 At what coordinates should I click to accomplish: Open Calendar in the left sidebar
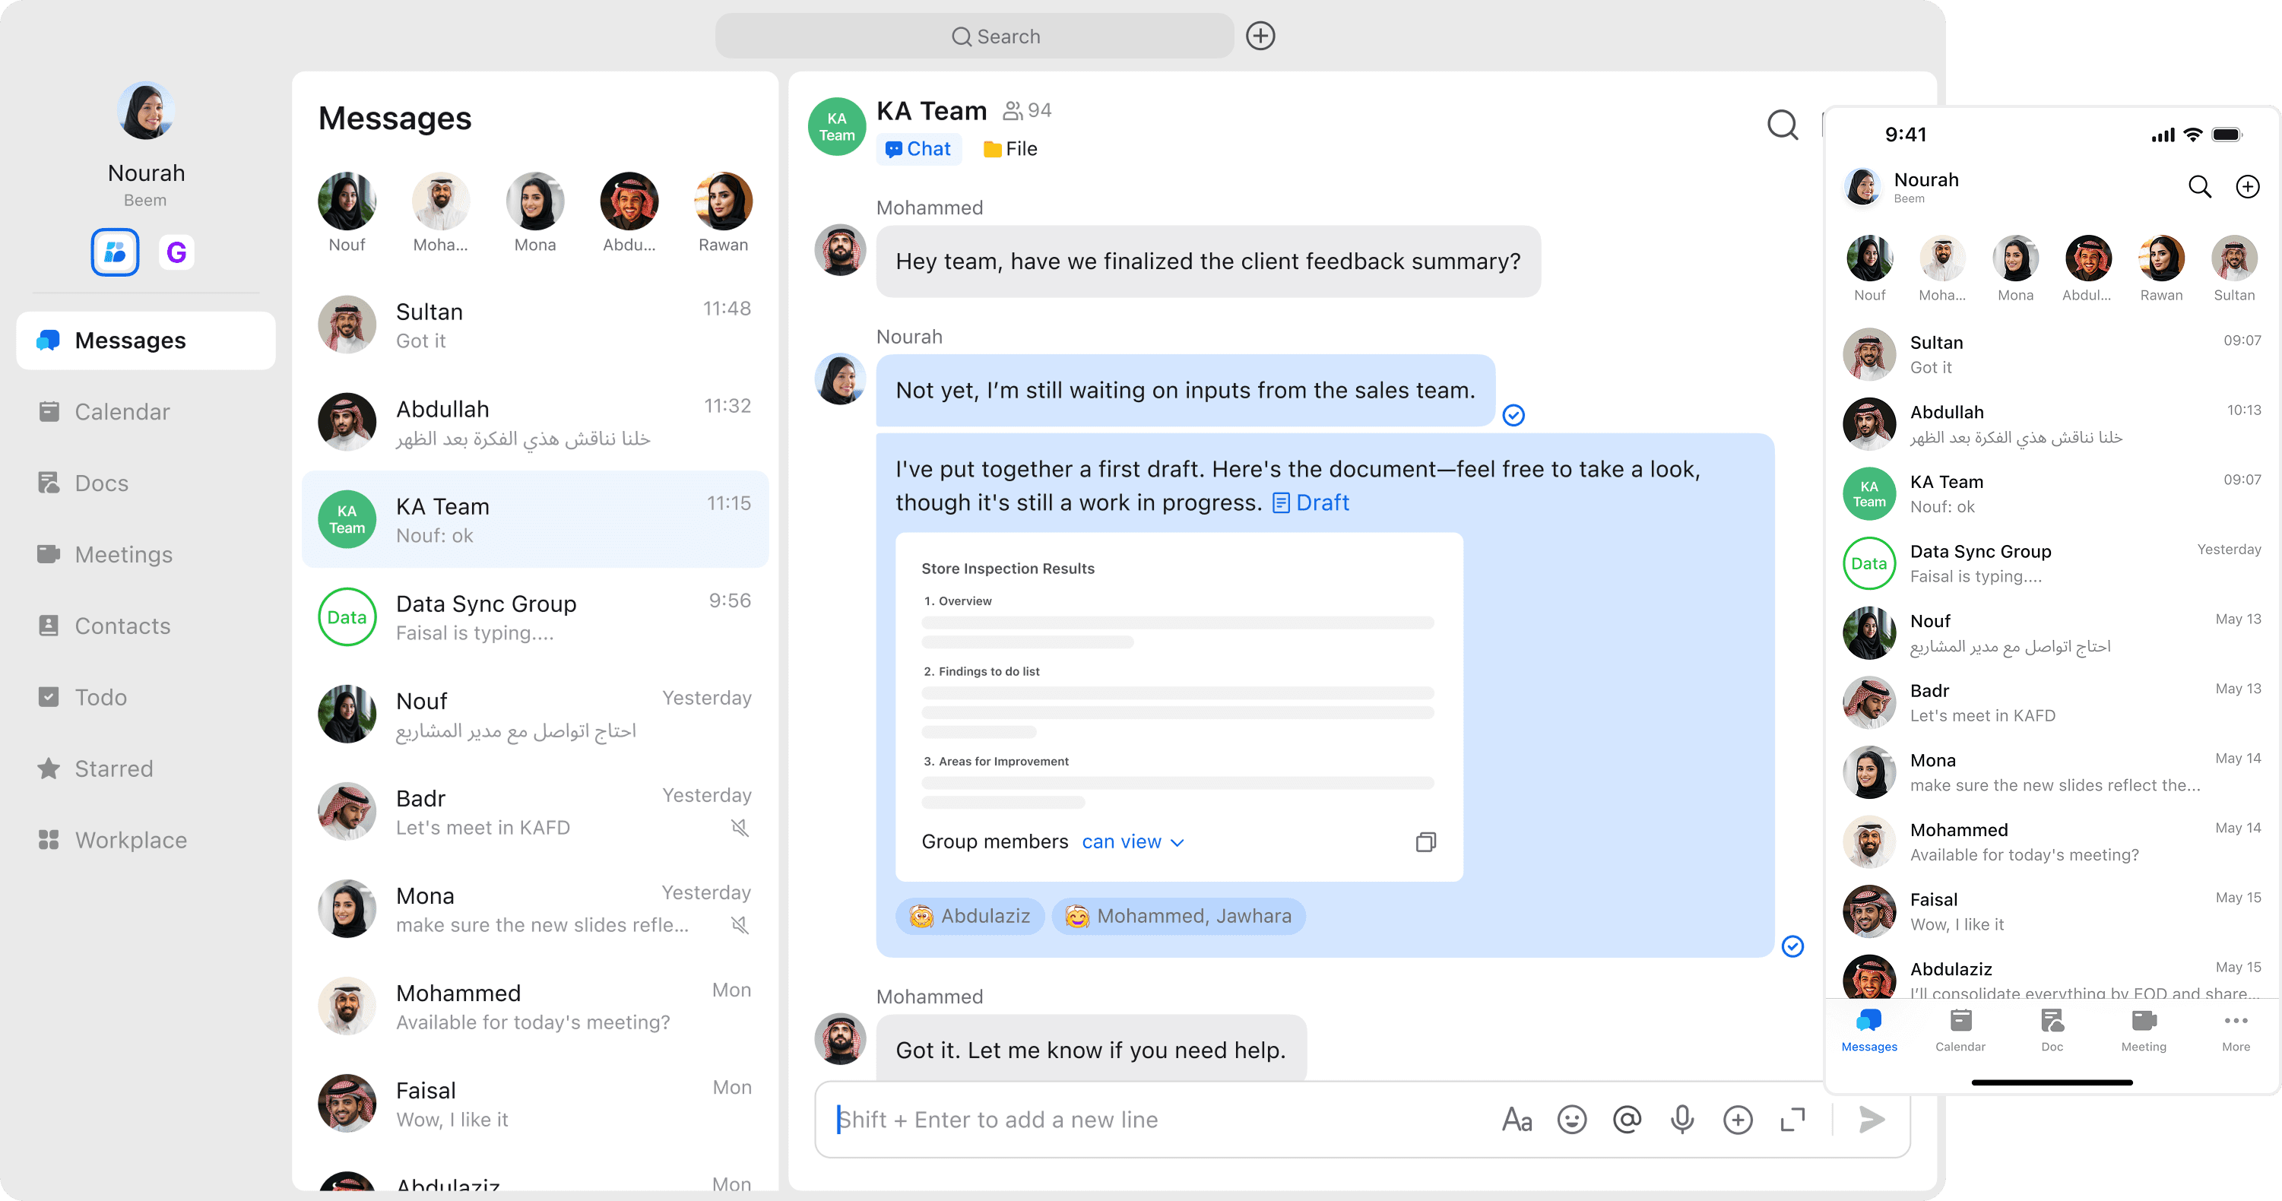[x=122, y=412]
